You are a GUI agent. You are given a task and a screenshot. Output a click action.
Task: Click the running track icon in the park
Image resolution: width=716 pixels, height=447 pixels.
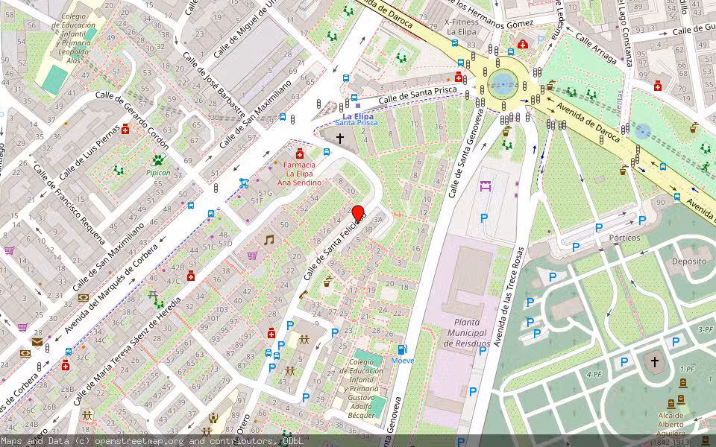706,167
